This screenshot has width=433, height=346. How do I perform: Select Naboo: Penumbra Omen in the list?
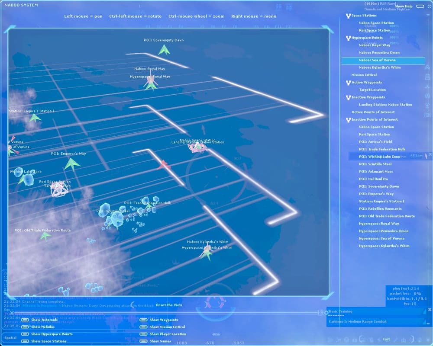pyautogui.click(x=379, y=52)
